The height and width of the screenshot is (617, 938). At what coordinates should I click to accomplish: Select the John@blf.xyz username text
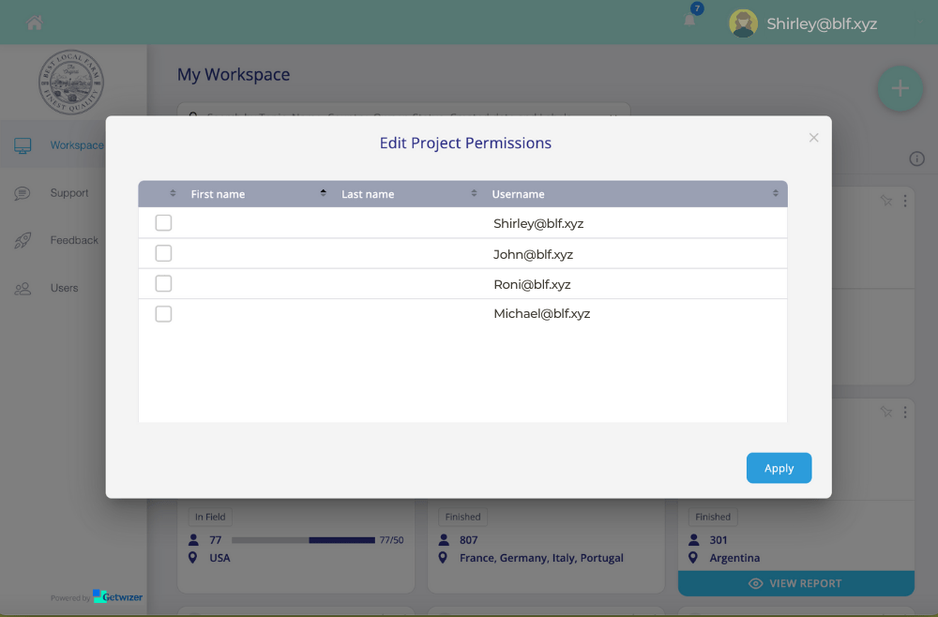point(533,255)
